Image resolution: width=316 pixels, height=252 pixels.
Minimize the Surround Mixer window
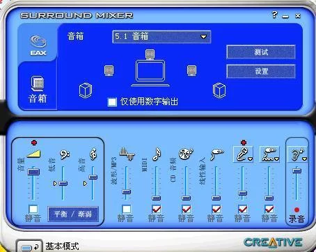pos(285,16)
